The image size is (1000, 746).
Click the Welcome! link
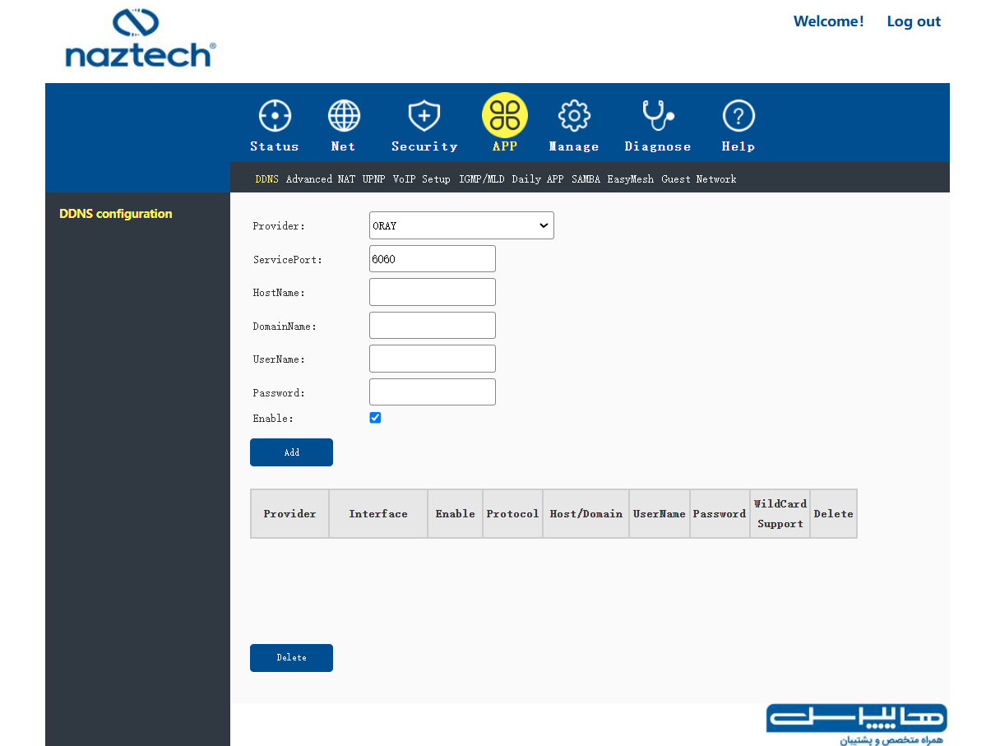tap(829, 21)
